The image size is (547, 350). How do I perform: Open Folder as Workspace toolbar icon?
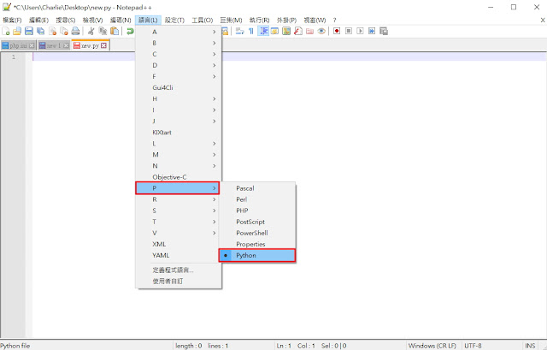click(x=309, y=31)
